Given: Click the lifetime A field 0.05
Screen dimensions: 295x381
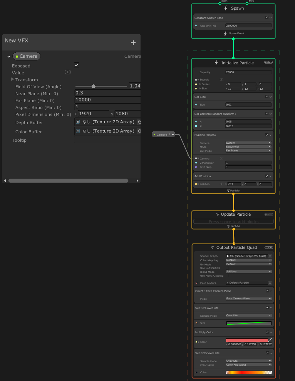Looking at the screenshot, I should point(248,121).
